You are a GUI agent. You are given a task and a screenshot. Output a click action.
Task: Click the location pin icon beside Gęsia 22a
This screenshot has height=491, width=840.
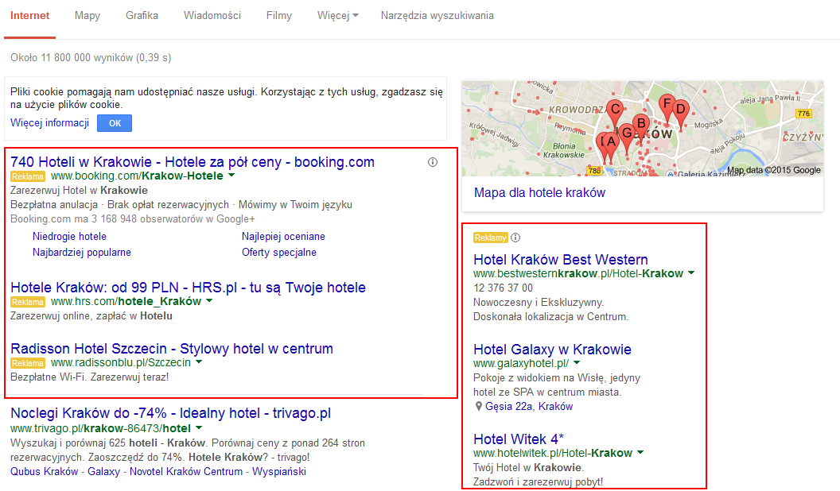(x=478, y=407)
